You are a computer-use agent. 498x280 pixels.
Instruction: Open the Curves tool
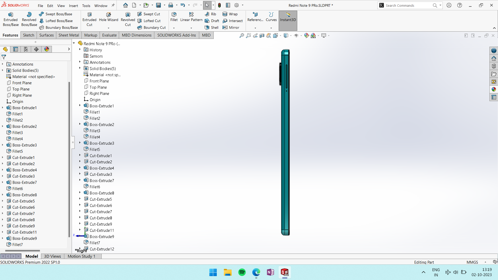coord(271,17)
